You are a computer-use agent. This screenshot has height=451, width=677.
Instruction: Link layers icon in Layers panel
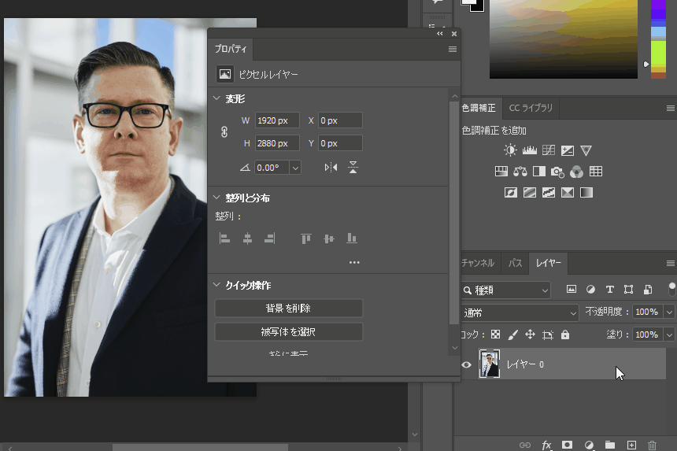[525, 445]
